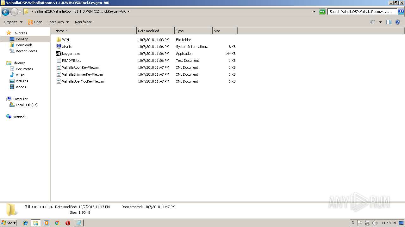Click the search magnifier icon
Screen dimensions: 405x227
pos(401,12)
